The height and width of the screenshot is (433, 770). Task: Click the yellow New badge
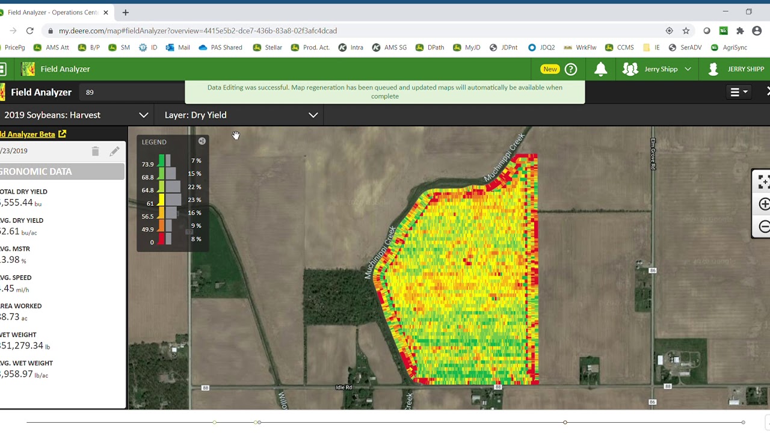coord(550,69)
